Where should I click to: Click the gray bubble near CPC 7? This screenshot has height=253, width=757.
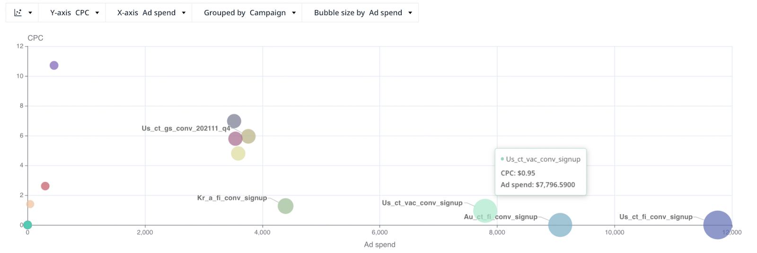(234, 121)
